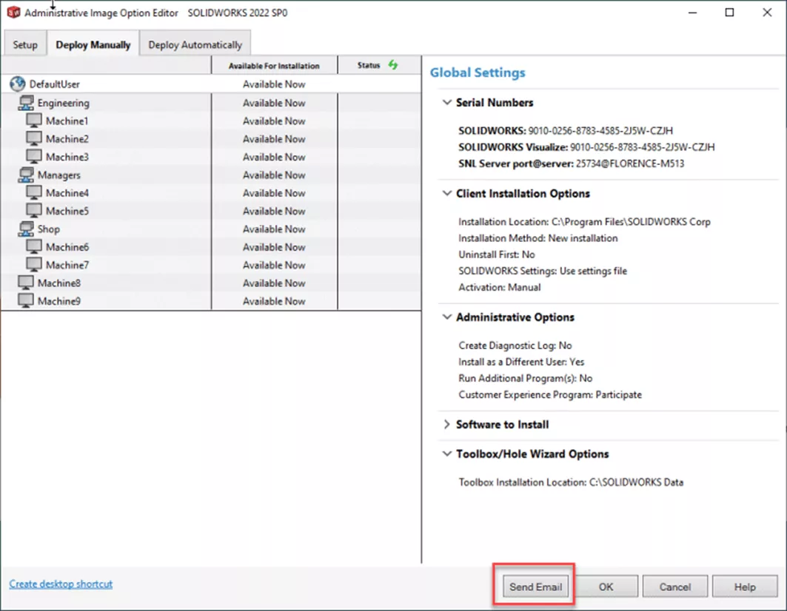Click Installation Method: New installation
This screenshot has width=787, height=611.
tap(538, 238)
